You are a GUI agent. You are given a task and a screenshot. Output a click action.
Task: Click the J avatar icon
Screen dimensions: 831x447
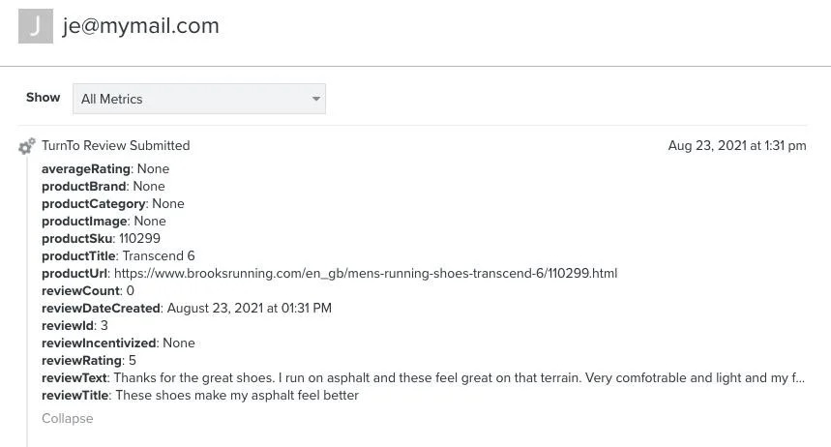[36, 26]
